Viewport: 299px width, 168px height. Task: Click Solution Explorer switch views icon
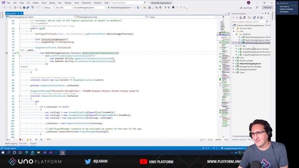click(244, 18)
